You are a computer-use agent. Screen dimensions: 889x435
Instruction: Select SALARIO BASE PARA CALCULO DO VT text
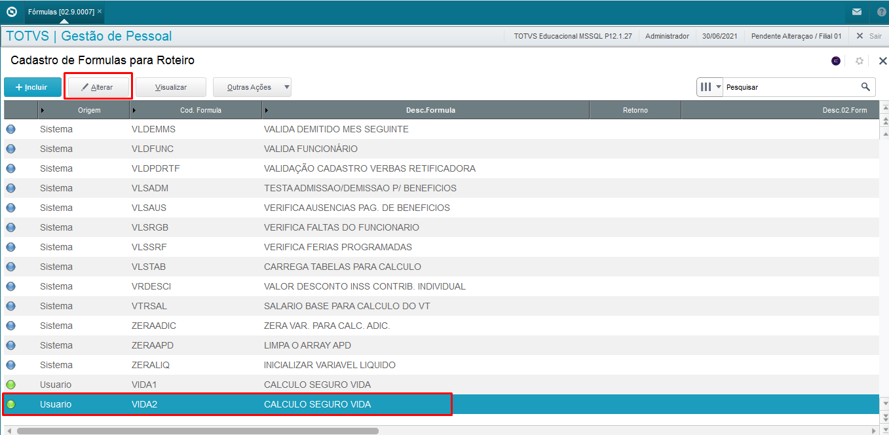click(x=347, y=306)
